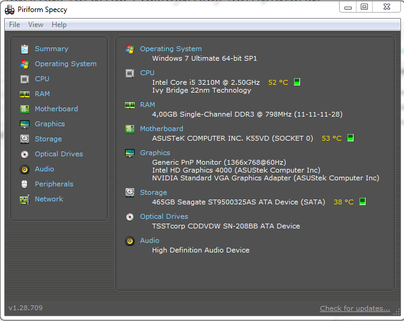Click the RAM icon in summary panel
Viewport: 404px width, 321px height.
tap(130, 105)
